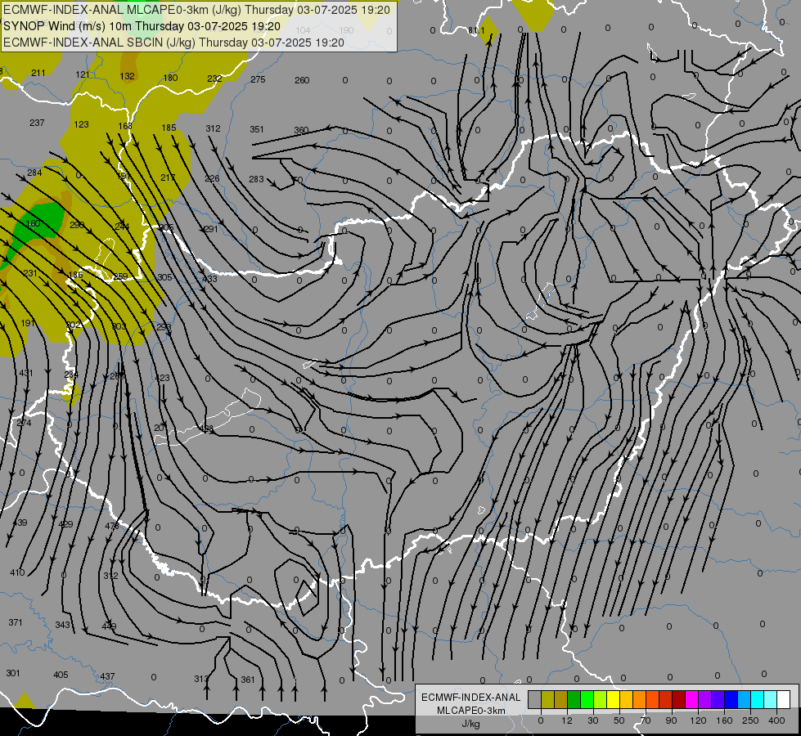Click the legend tick label 50
This screenshot has height=736, width=801.
point(619,720)
